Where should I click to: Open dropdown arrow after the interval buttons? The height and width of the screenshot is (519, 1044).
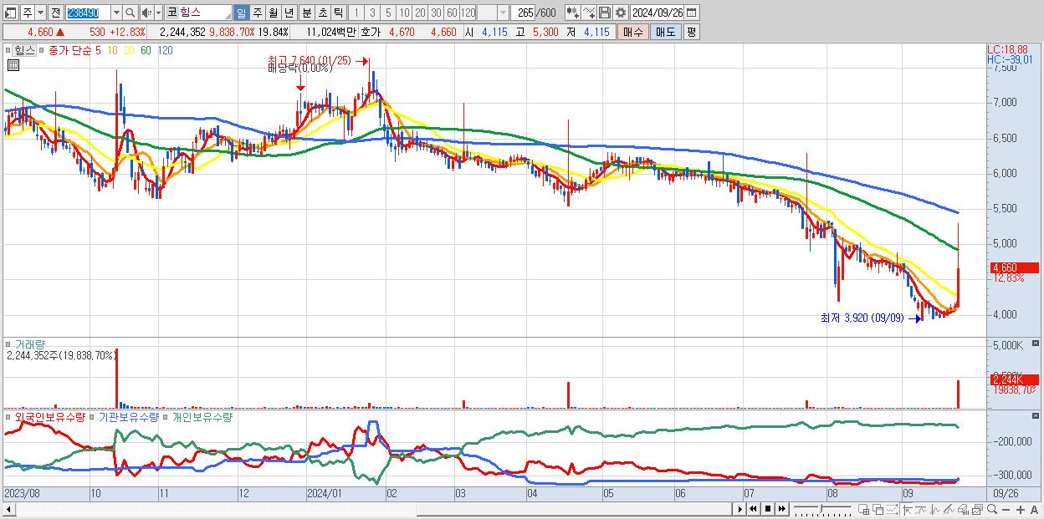tap(503, 13)
